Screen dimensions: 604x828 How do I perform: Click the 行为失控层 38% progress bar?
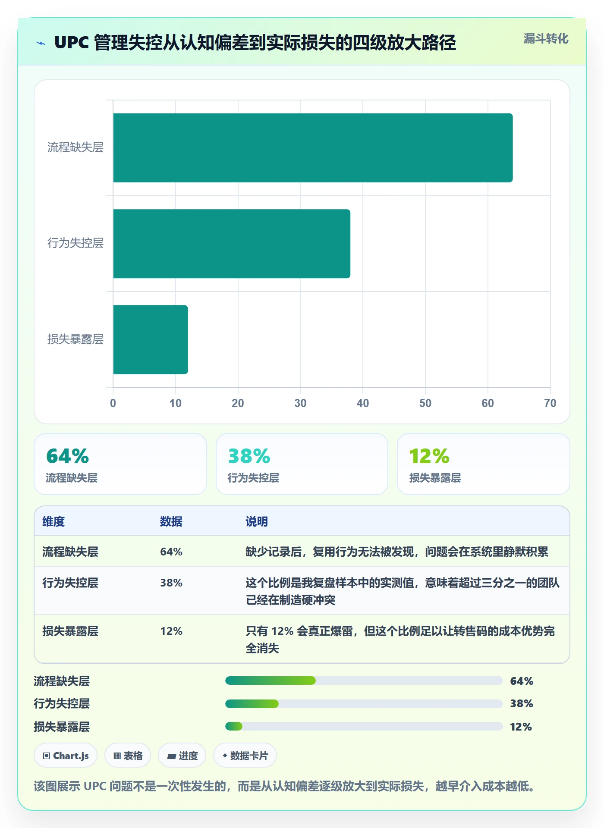tap(364, 704)
